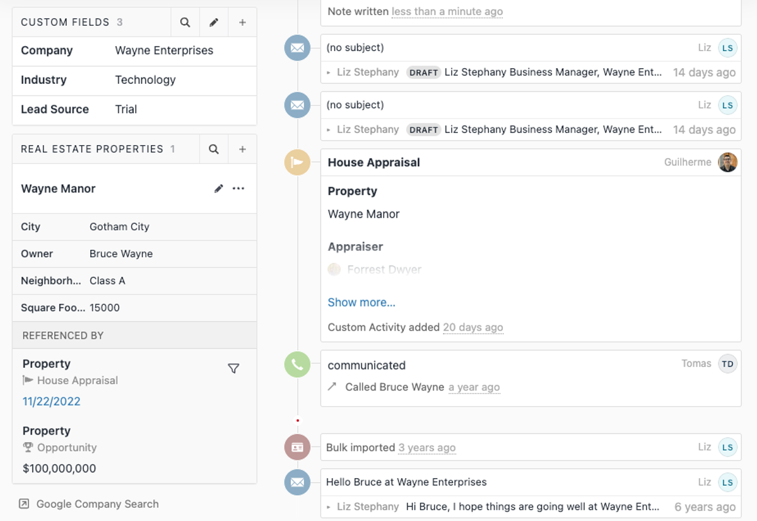Search custom fields with magnifier icon
The width and height of the screenshot is (757, 521).
tap(185, 22)
